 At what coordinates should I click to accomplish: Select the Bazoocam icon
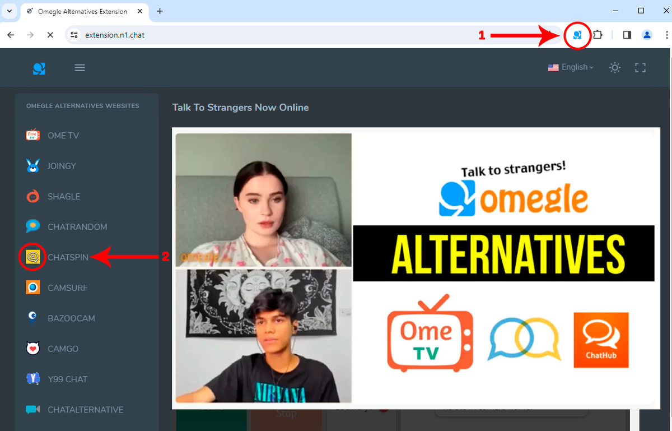tap(33, 318)
